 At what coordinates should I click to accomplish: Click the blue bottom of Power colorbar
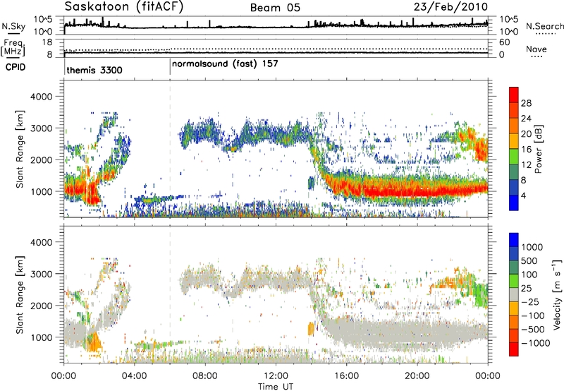[514, 203]
